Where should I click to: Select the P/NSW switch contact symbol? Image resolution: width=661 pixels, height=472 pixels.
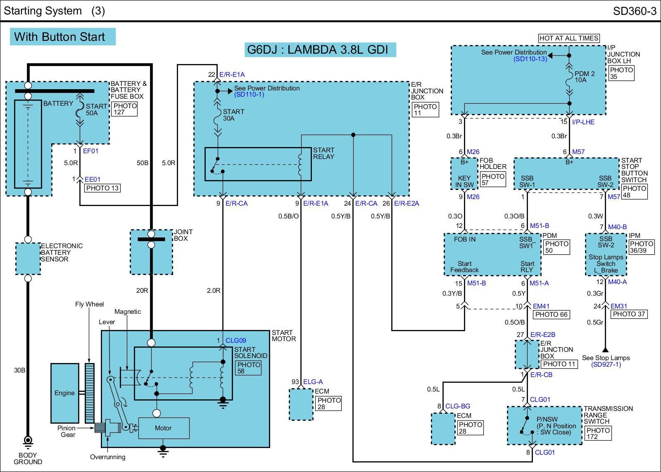click(525, 427)
